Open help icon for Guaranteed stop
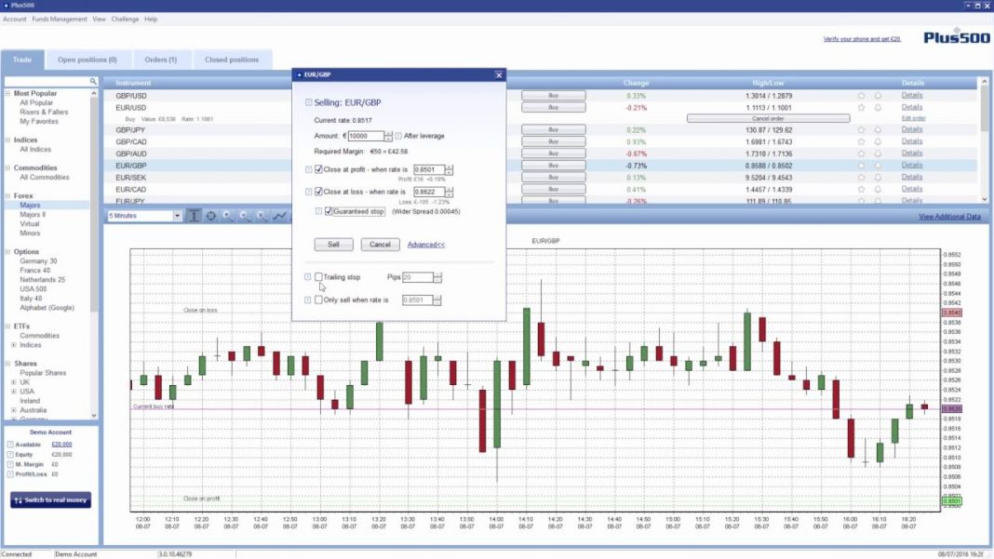Image resolution: width=994 pixels, height=559 pixels. pos(319,211)
